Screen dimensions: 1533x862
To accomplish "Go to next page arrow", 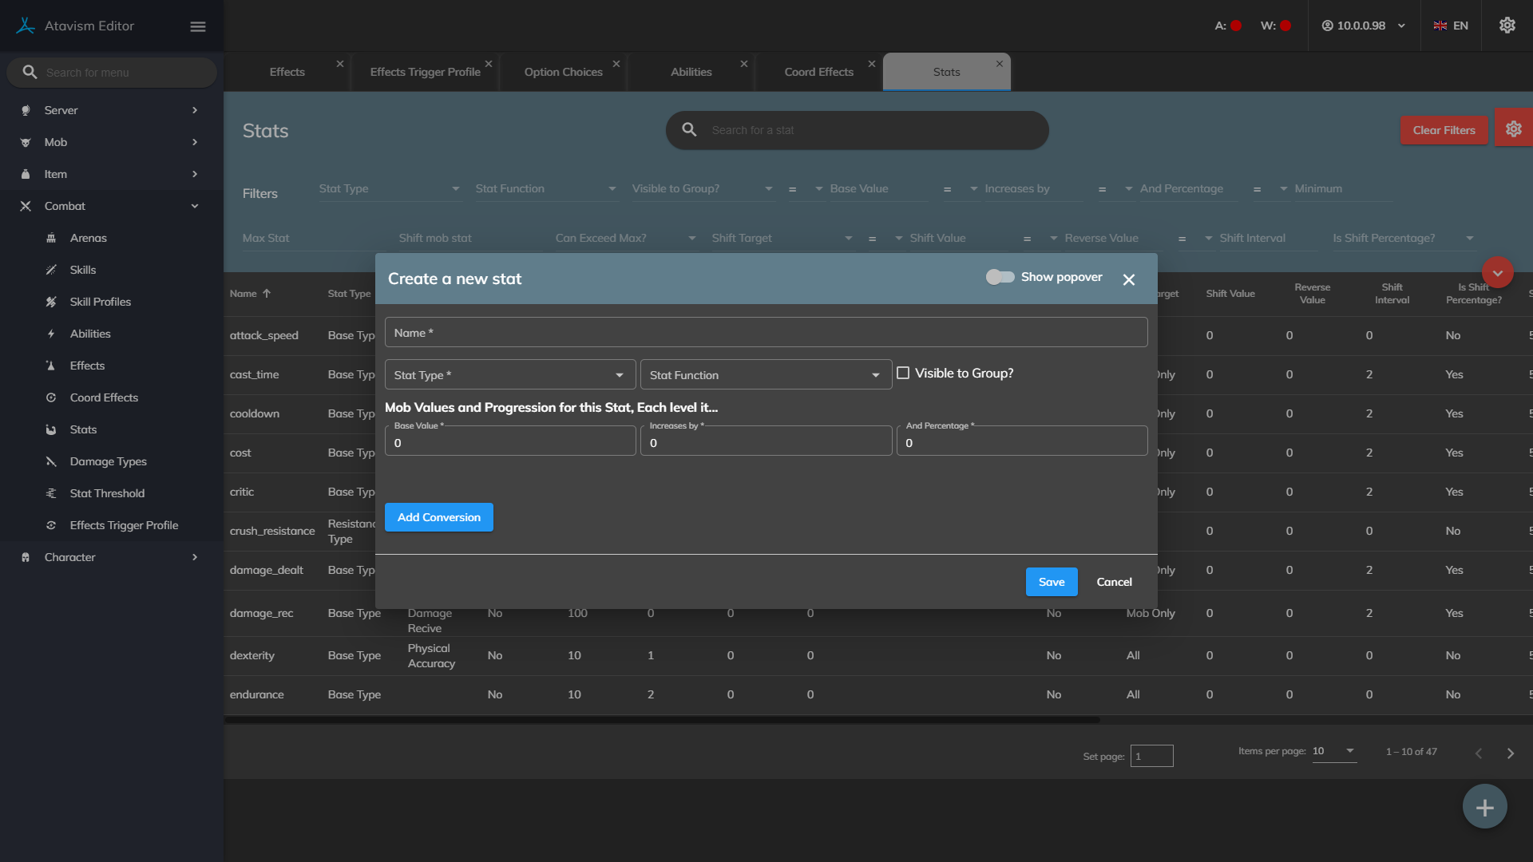I will point(1510,753).
